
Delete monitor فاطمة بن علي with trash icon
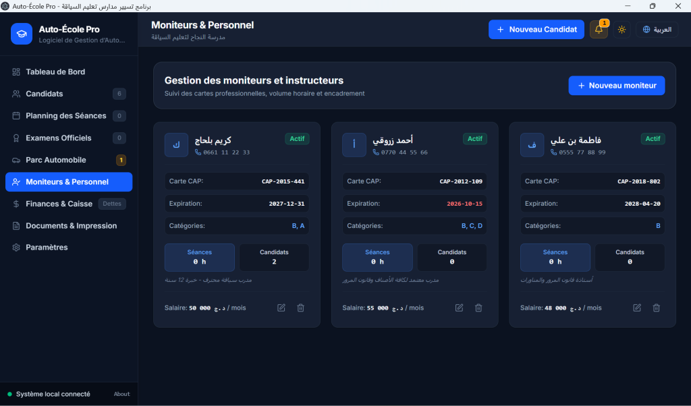coord(656,308)
